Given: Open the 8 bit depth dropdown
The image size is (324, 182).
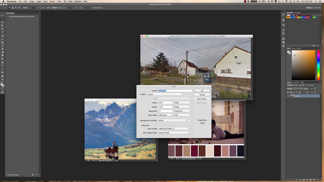Looking at the screenshot, I should [x=182, y=115].
